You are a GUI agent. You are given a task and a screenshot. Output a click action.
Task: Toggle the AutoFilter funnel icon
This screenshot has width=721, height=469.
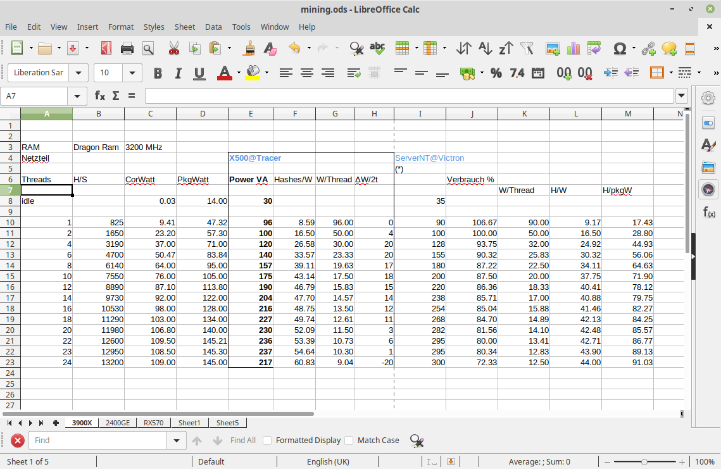[x=527, y=48]
